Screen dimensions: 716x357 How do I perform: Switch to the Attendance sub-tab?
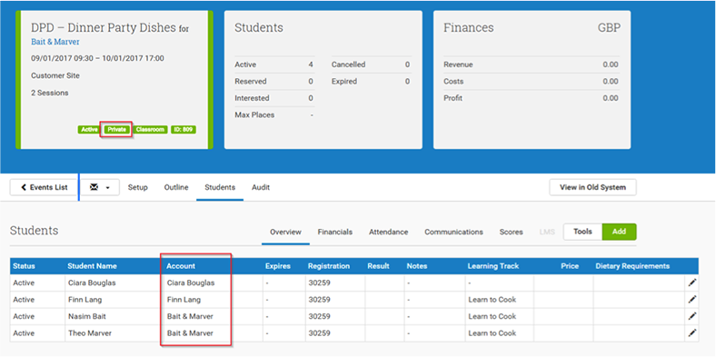tap(389, 232)
